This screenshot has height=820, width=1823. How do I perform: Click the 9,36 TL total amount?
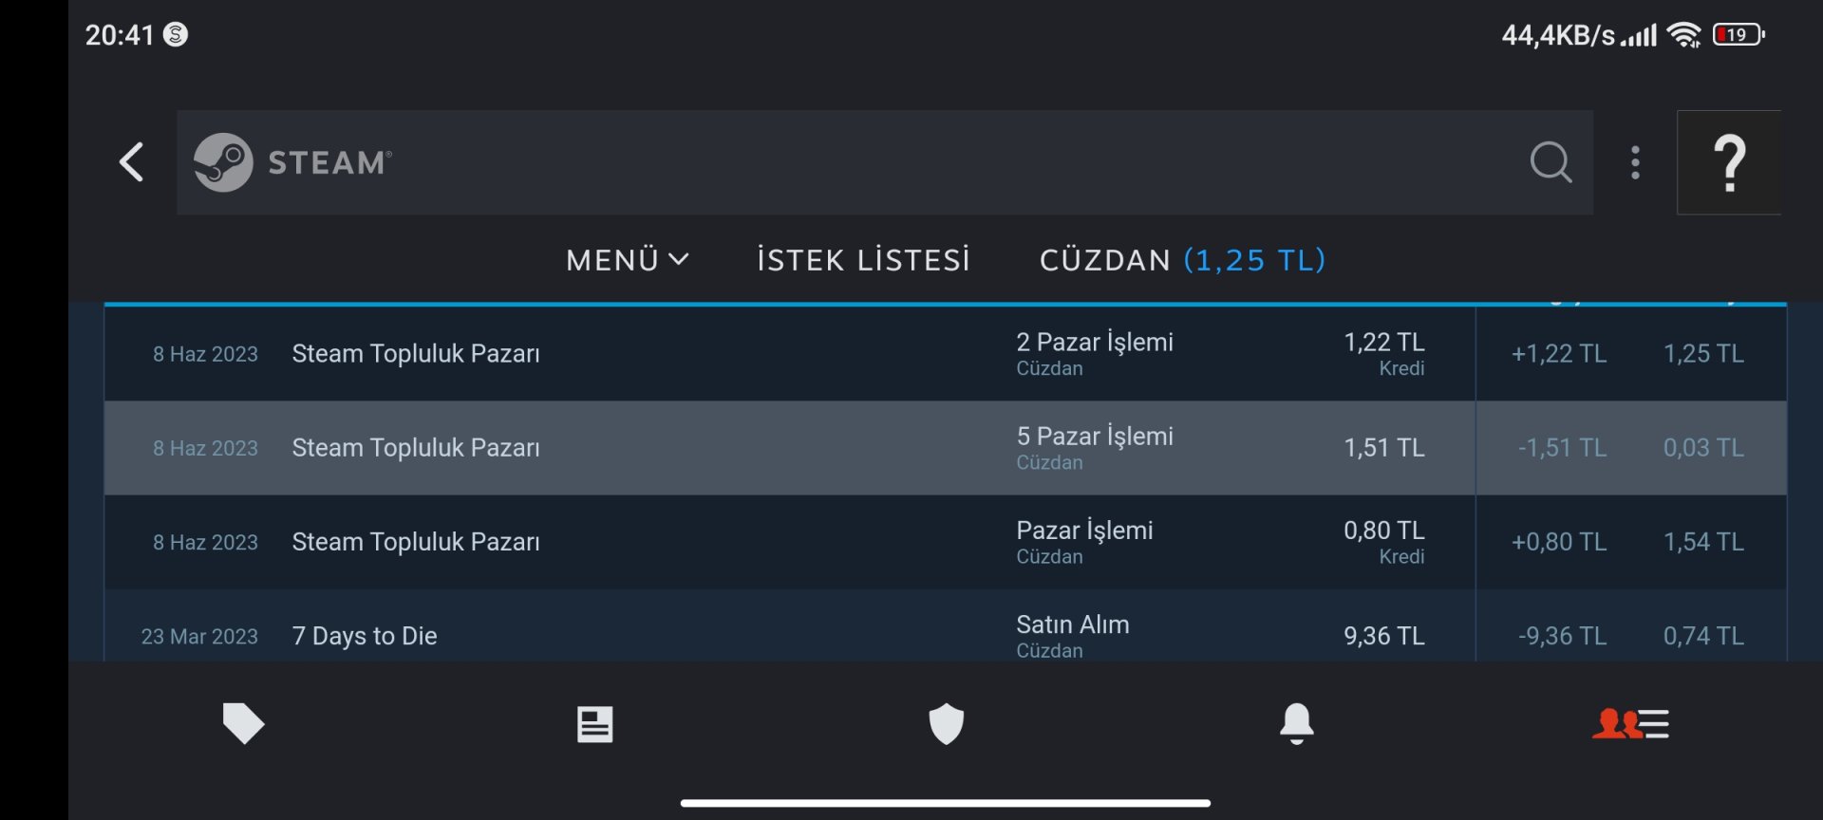[x=1384, y=636]
